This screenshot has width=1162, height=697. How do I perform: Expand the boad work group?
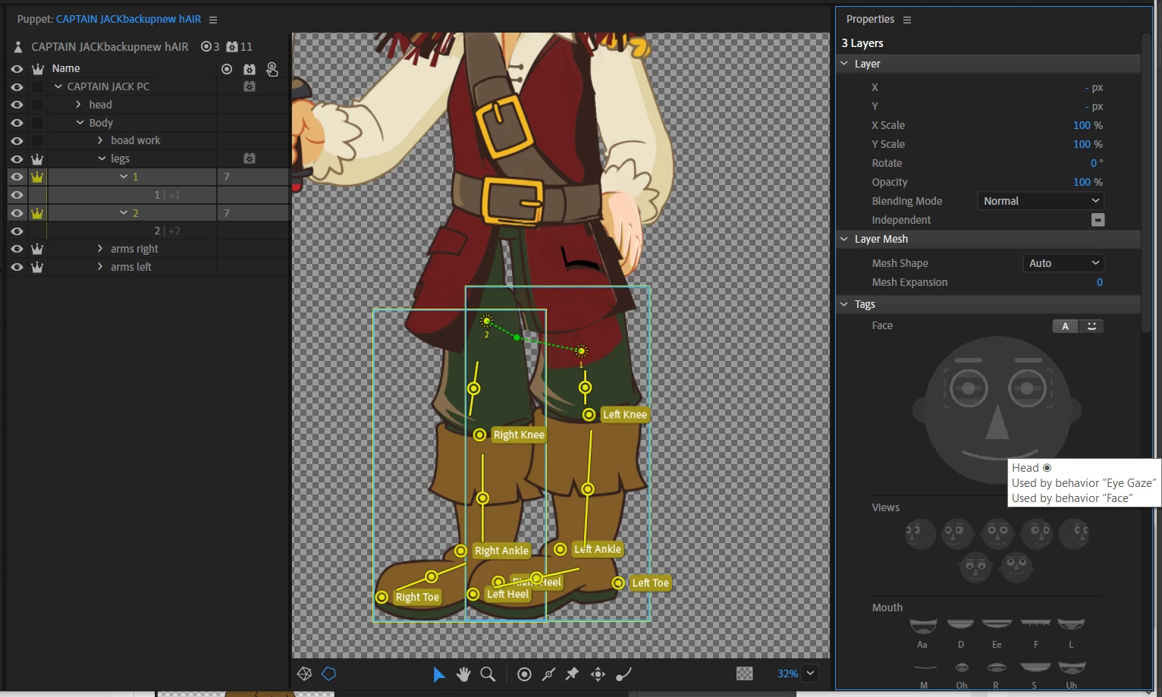pos(100,140)
